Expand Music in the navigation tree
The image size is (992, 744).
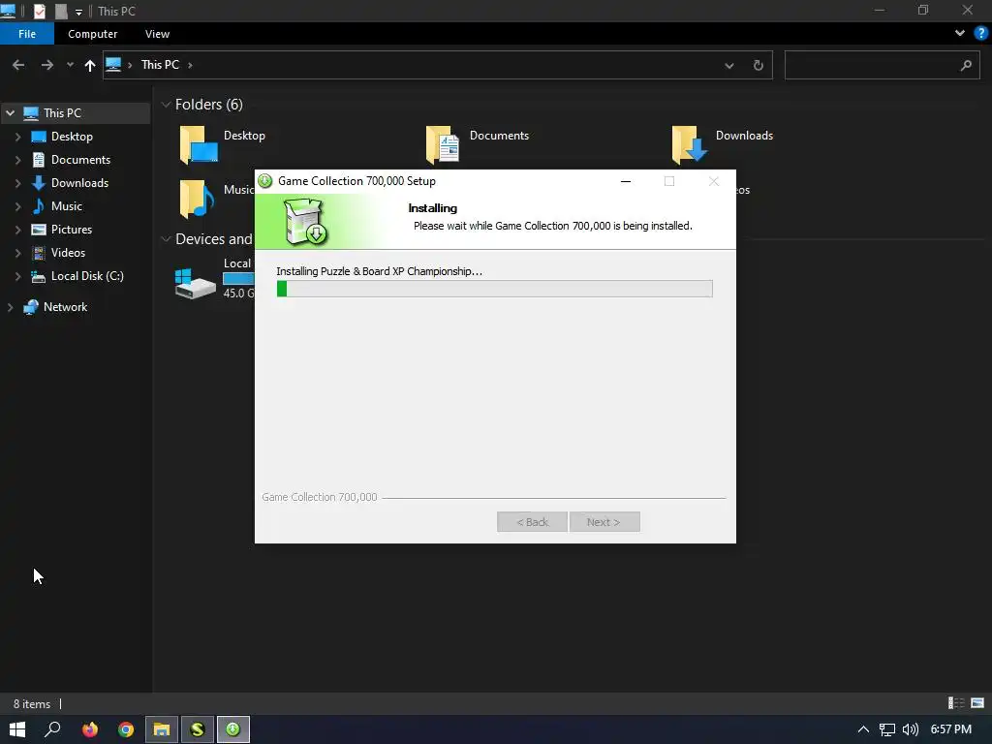point(17,206)
